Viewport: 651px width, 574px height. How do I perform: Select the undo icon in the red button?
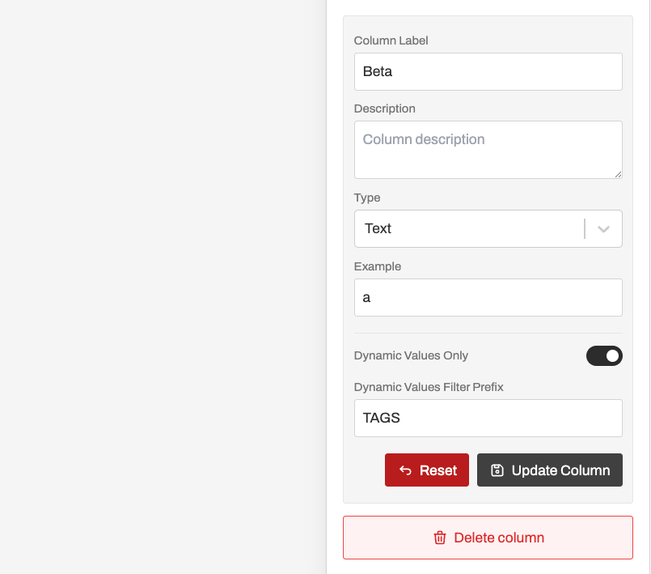point(404,470)
